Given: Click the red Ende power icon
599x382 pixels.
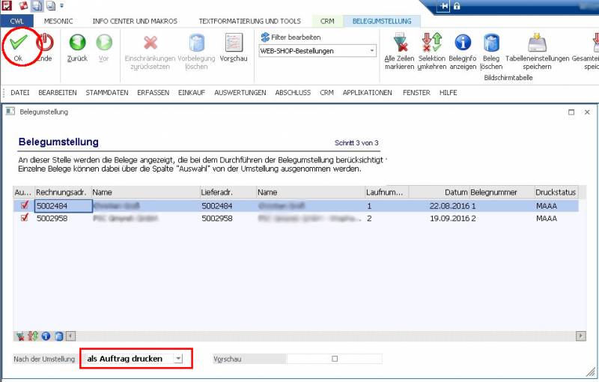Looking at the screenshot, I should click(44, 43).
